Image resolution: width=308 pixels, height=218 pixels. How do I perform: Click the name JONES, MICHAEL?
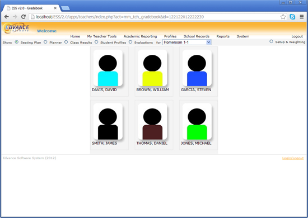pyautogui.click(x=196, y=143)
